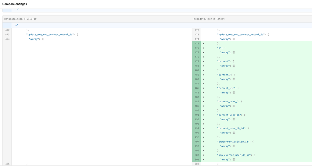312x166 pixels.
Task: Click the "metadata.json @ v1.0.10" file header
Action: (20, 19)
